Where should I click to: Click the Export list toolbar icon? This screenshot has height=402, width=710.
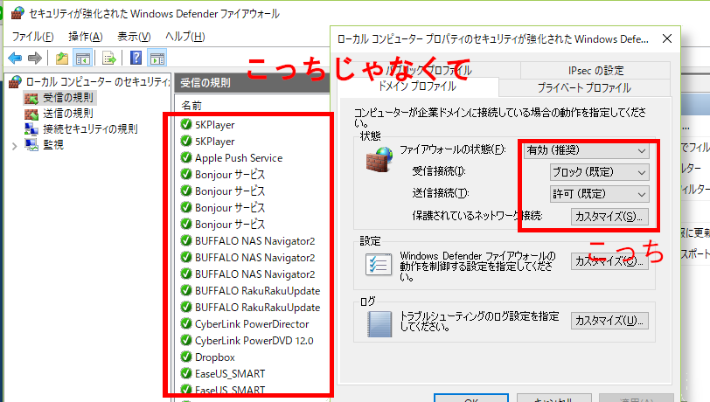[x=109, y=58]
